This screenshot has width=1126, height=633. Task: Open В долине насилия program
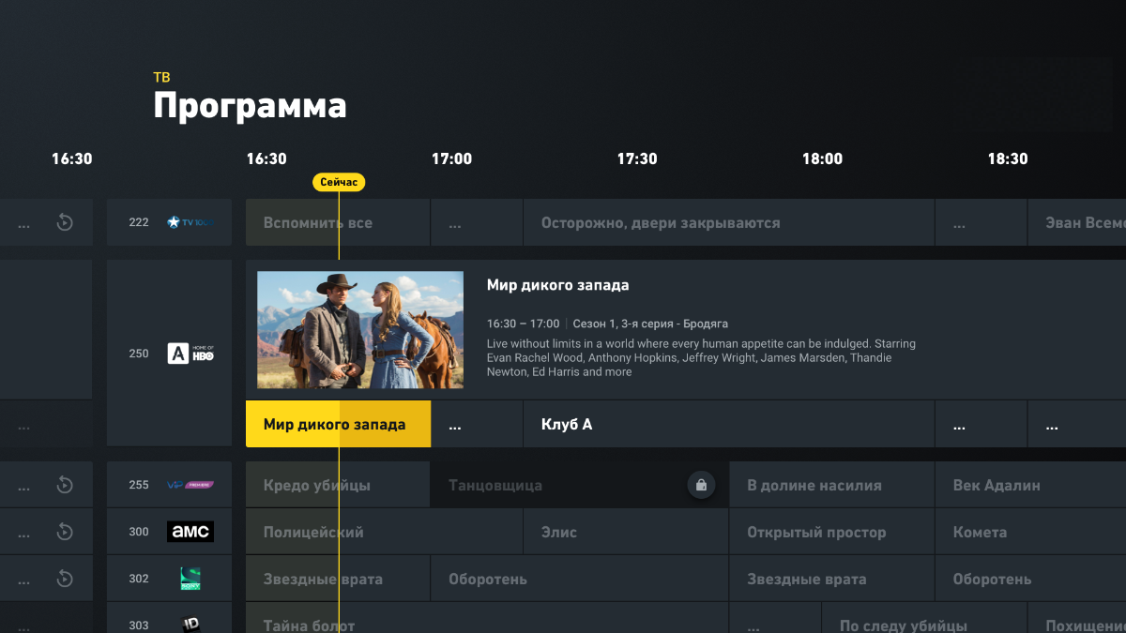click(x=831, y=485)
